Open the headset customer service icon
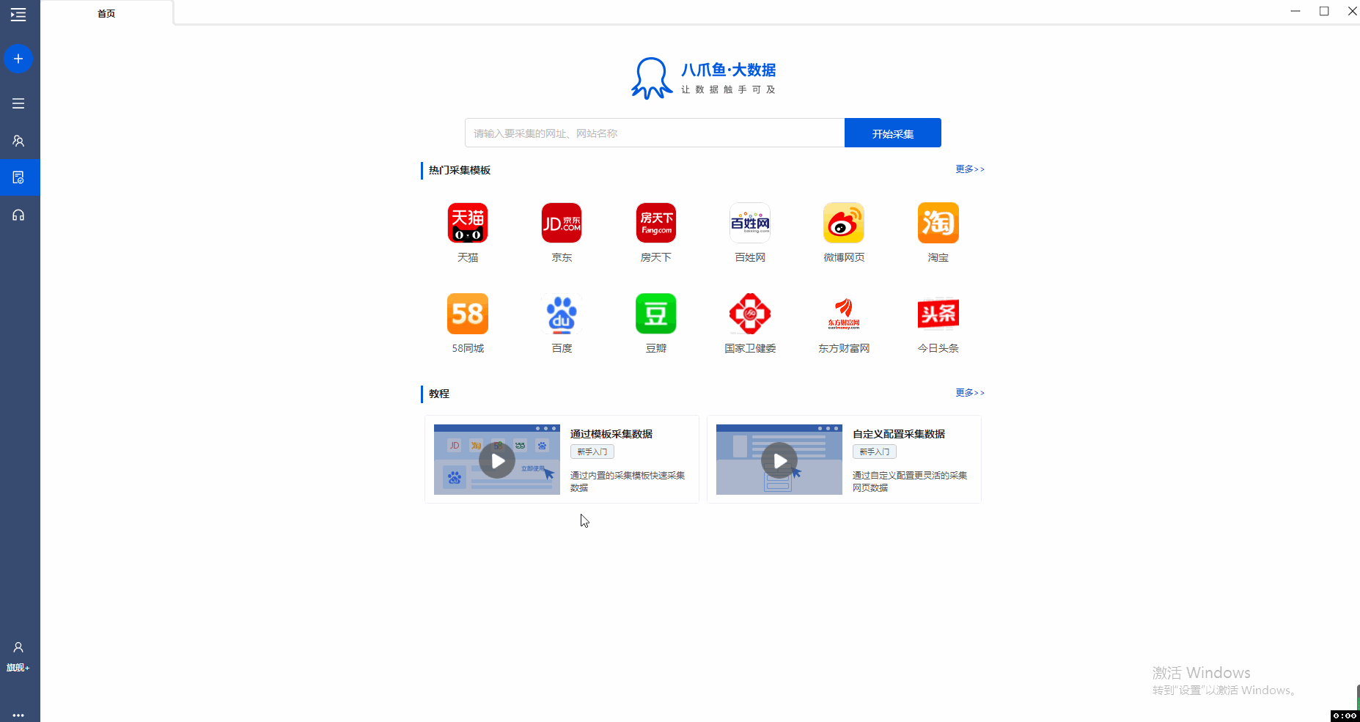The image size is (1360, 722). point(18,215)
